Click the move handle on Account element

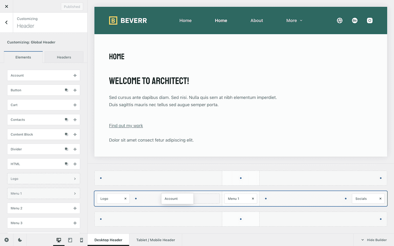click(75, 75)
